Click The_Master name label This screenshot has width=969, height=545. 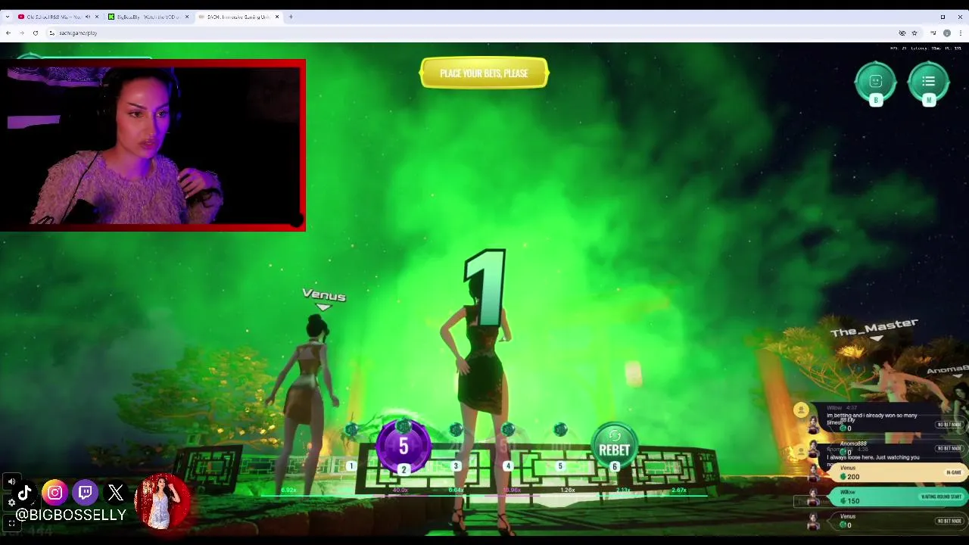point(874,327)
